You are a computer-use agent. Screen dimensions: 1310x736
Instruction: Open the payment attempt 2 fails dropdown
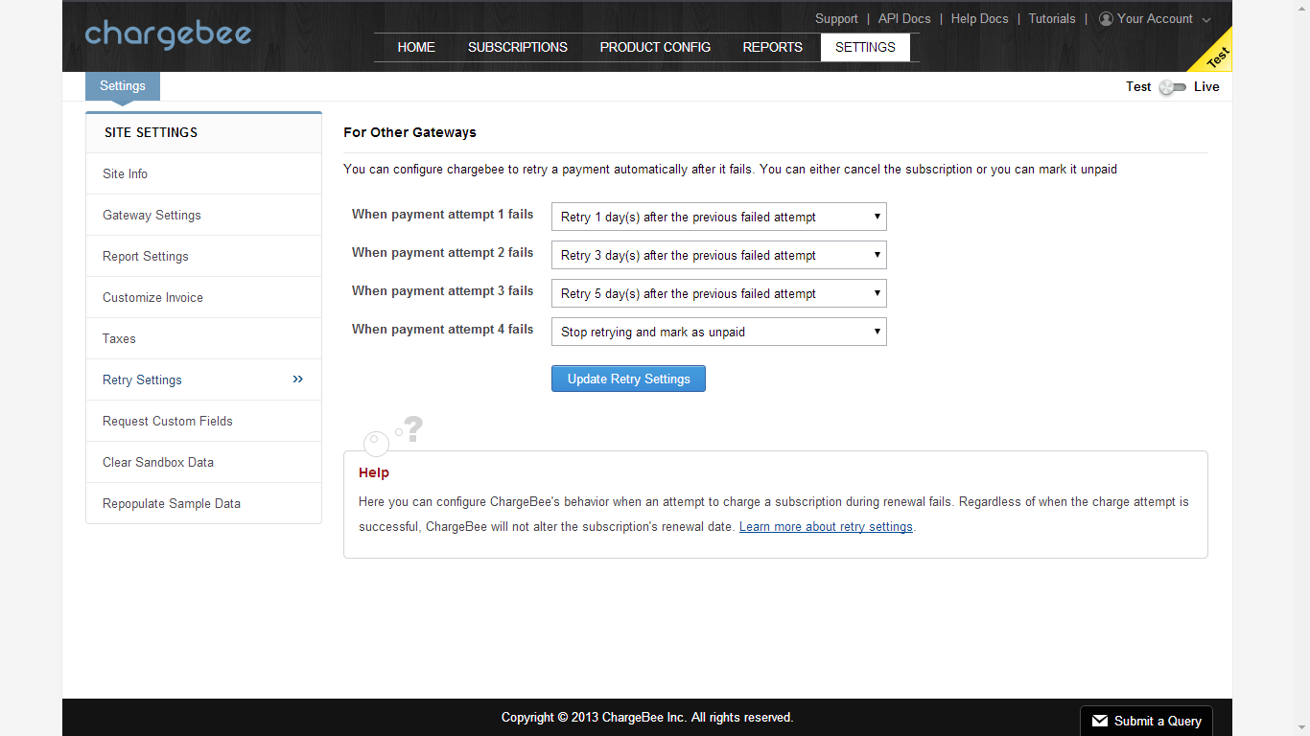pos(718,255)
